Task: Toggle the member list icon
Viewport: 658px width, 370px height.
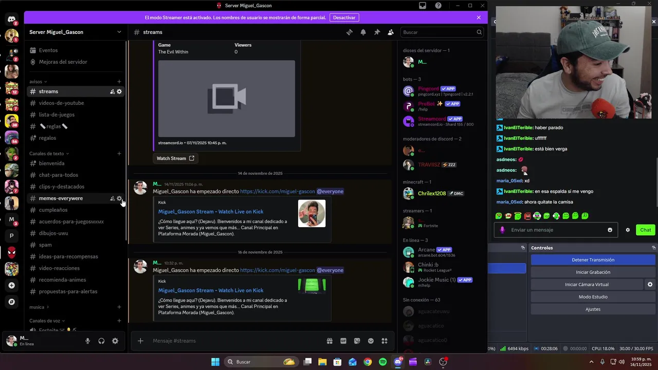Action: (391, 32)
